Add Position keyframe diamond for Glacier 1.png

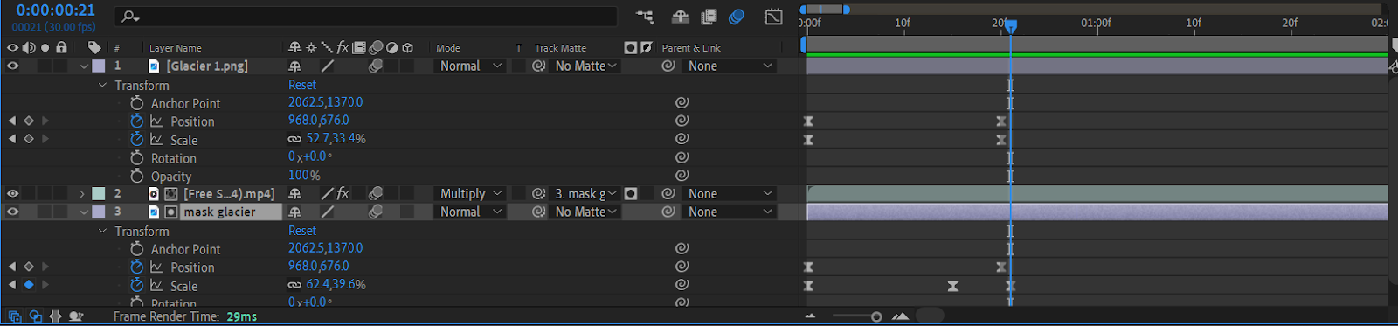point(29,121)
